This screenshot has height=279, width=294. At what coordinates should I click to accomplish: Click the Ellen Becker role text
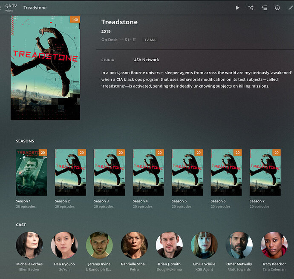click(x=29, y=270)
